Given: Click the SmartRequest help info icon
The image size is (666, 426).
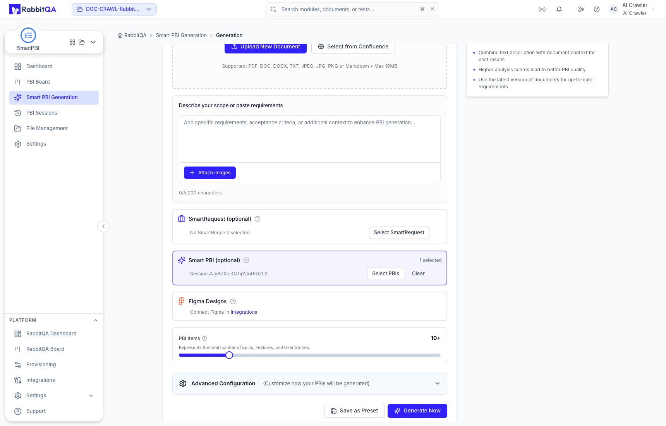Looking at the screenshot, I should coord(257,219).
